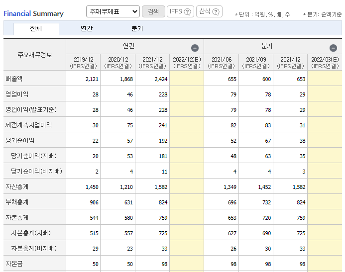Open the 산식 formula help button

[209, 11]
